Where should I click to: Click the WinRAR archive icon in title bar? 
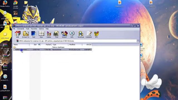(x=14, y=26)
